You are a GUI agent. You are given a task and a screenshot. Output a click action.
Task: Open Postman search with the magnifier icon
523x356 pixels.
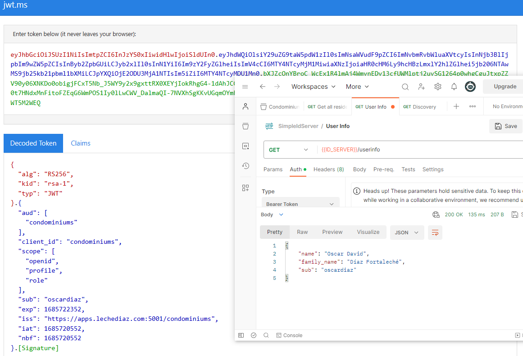pyautogui.click(x=405, y=87)
